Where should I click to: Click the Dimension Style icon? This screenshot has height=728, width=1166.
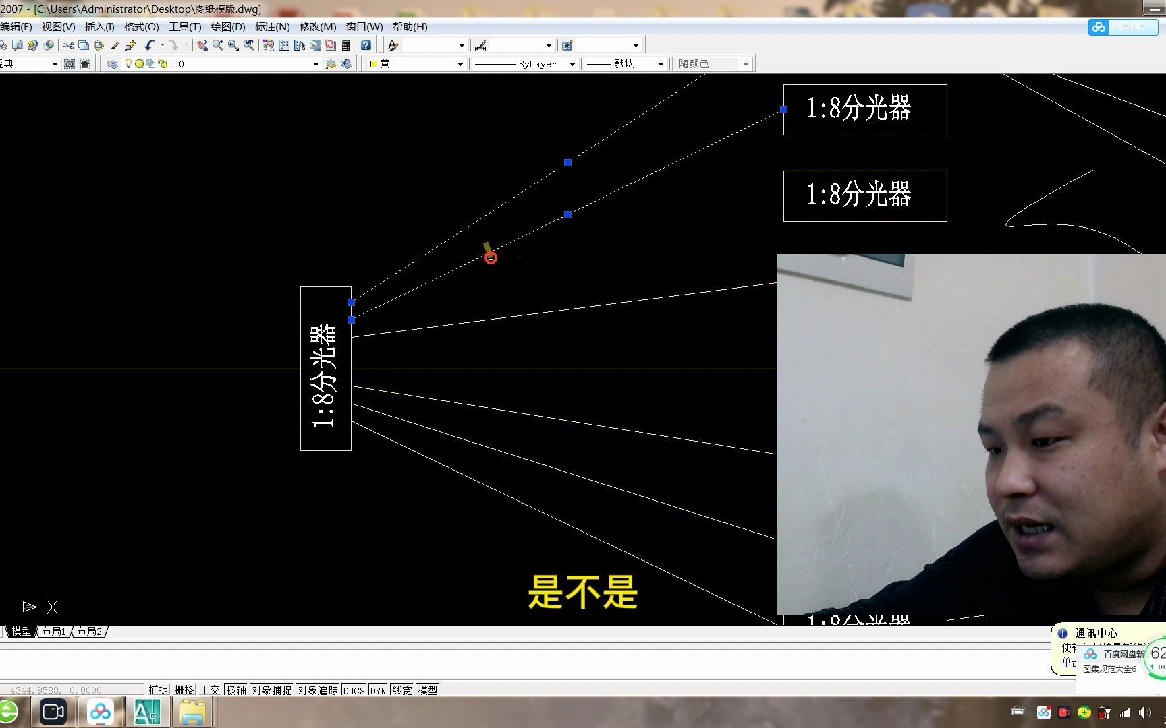tap(480, 45)
